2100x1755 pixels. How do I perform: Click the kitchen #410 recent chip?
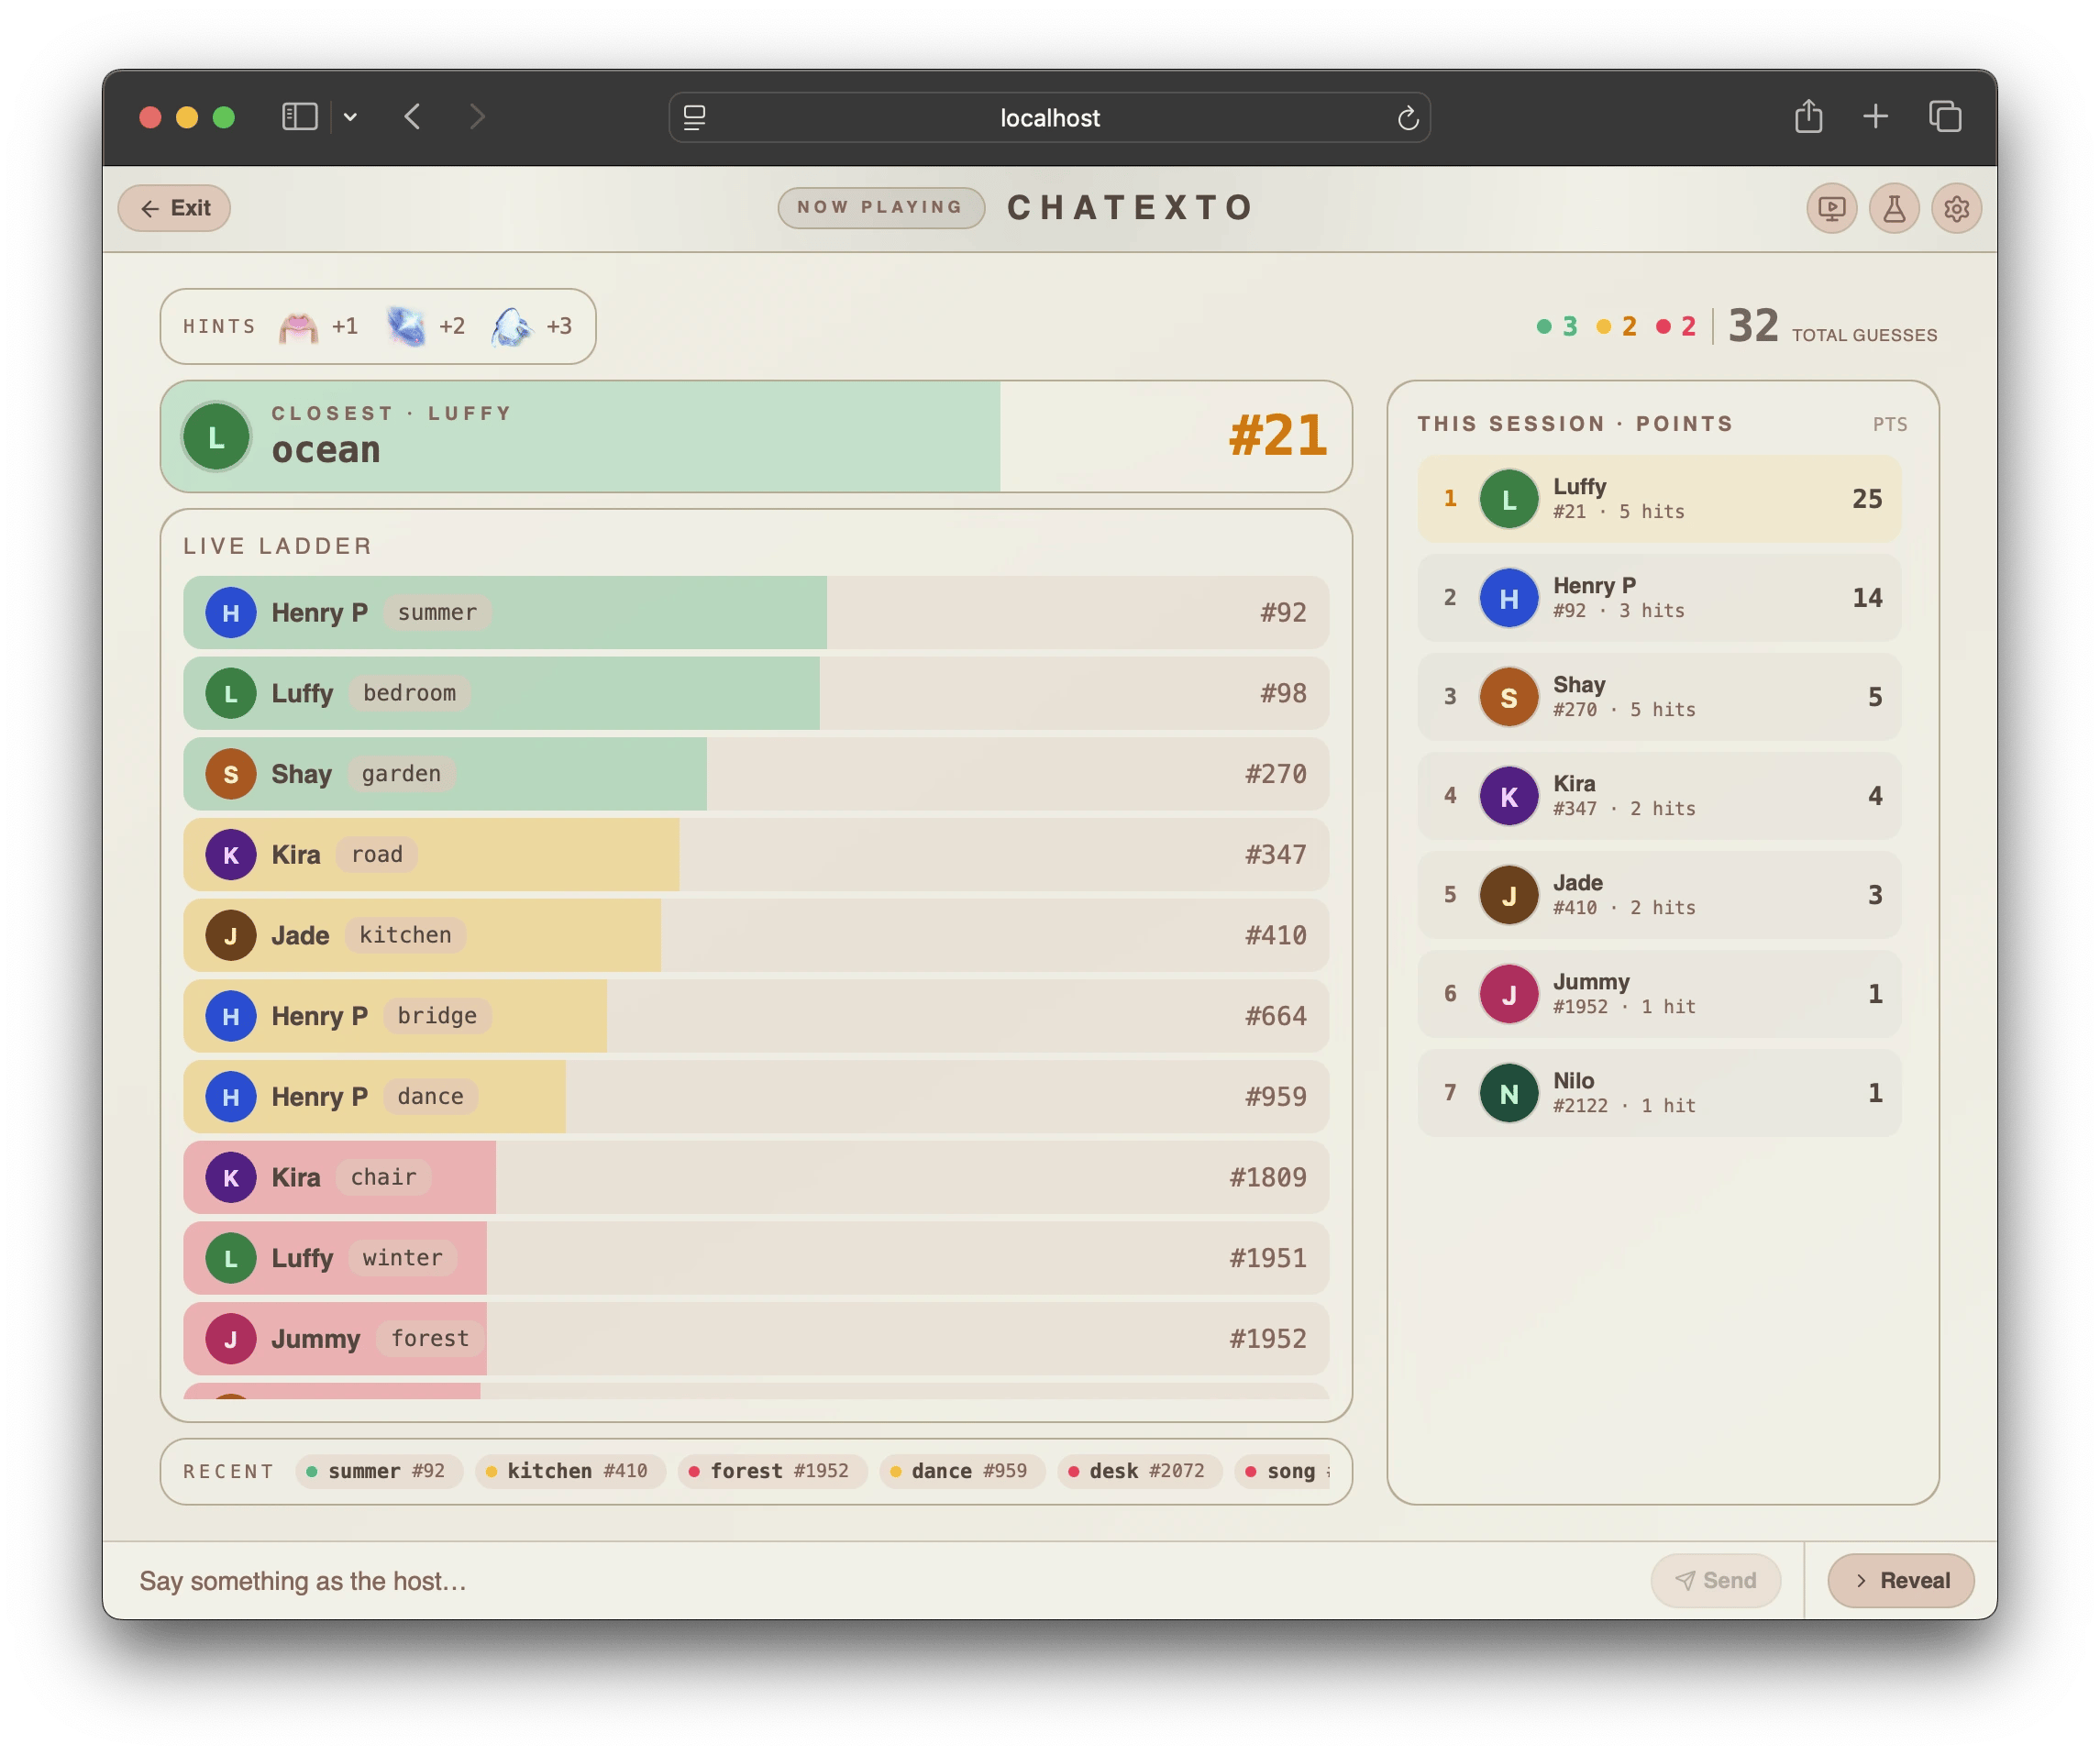click(x=570, y=1471)
